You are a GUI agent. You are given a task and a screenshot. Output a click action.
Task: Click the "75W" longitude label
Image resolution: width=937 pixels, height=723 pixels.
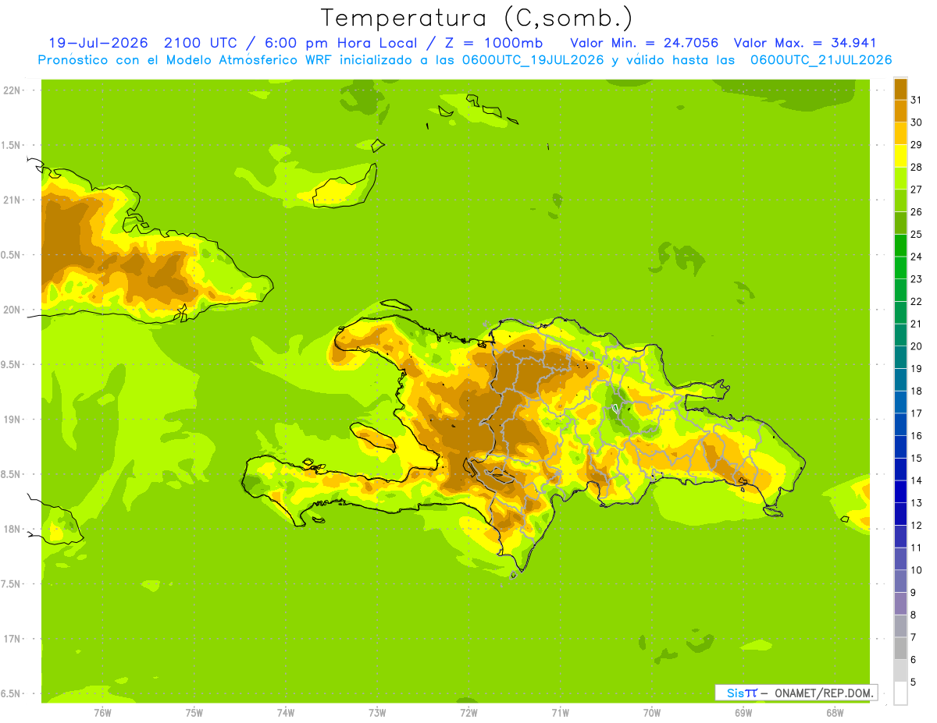click(x=194, y=713)
